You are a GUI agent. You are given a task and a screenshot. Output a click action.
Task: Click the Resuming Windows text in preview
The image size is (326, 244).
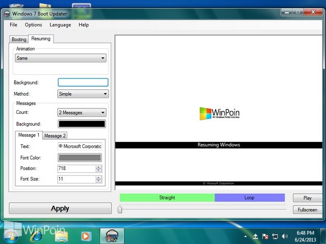[x=219, y=145]
